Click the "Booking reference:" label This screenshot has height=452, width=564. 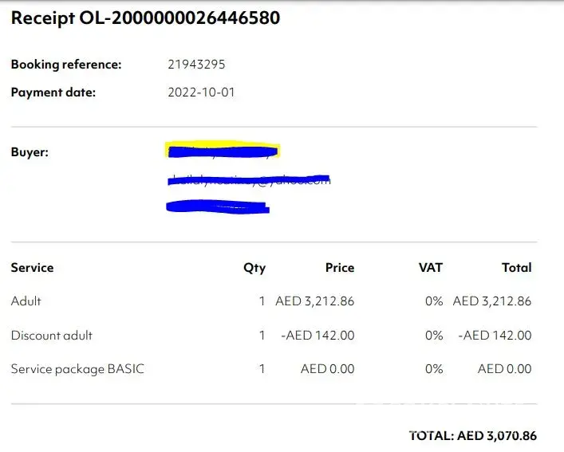tap(66, 65)
